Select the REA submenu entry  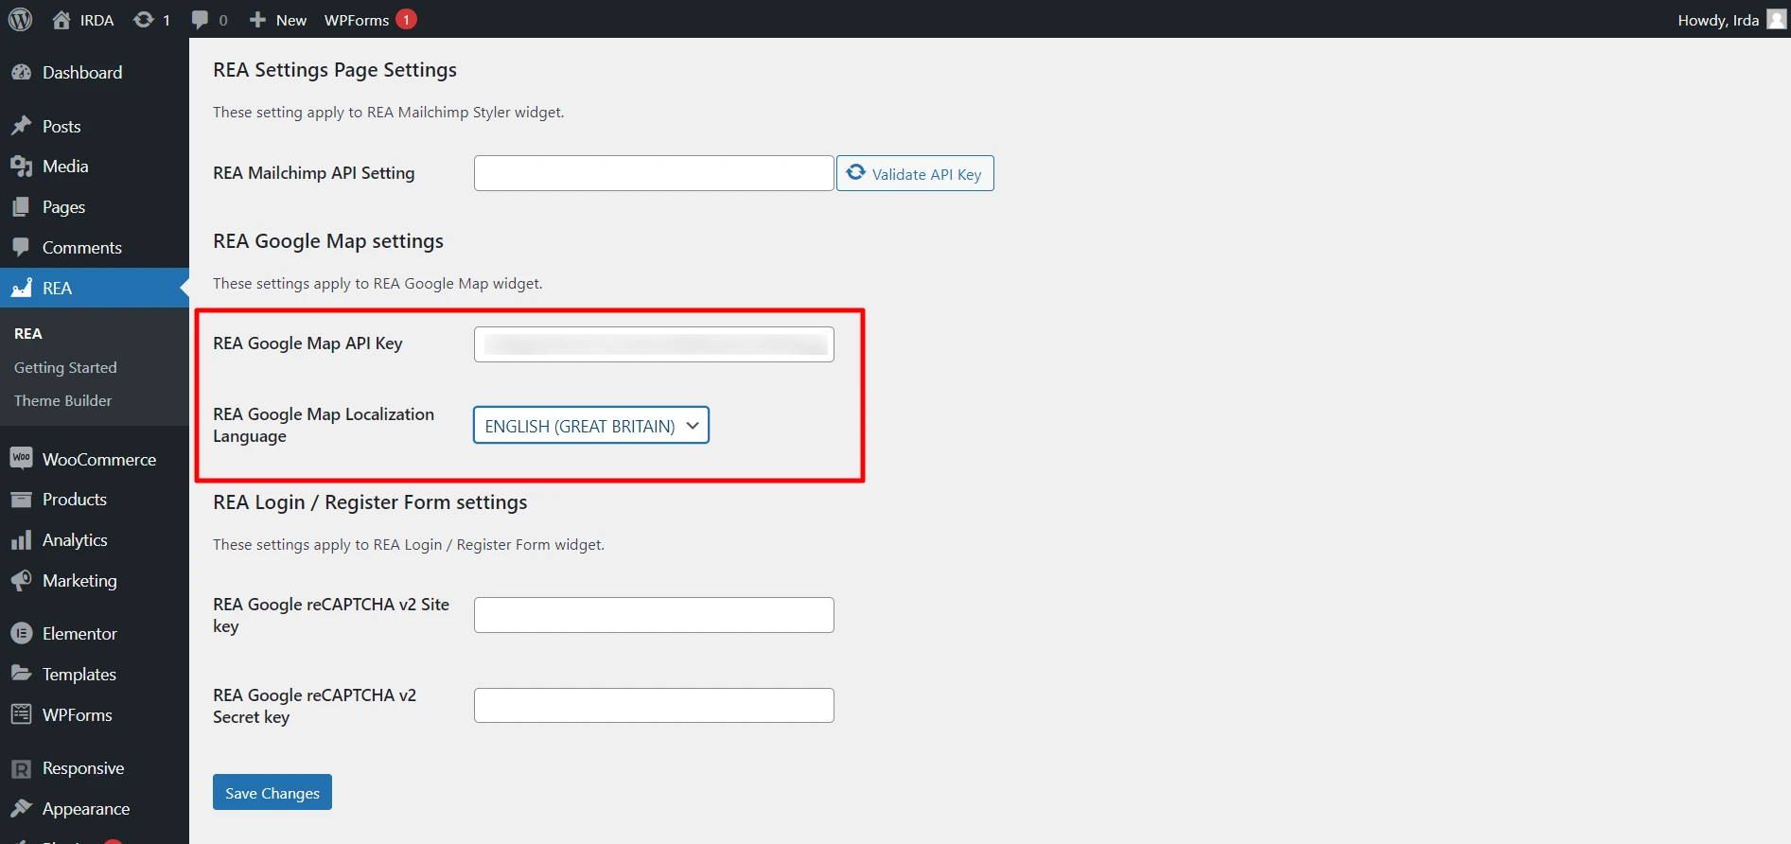(x=28, y=333)
